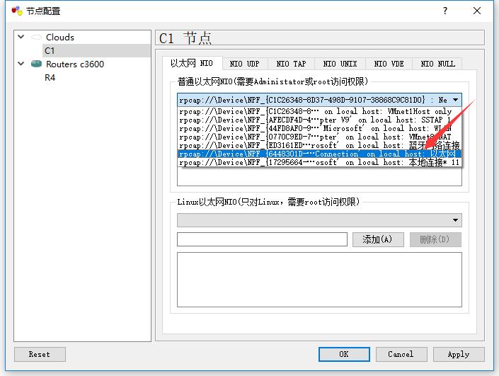The height and width of the screenshot is (376, 499).
Task: Switch to the 以太网 NIO tab
Action: coord(192,63)
